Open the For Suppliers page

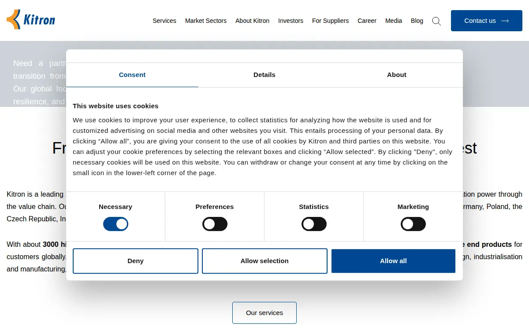pos(330,21)
